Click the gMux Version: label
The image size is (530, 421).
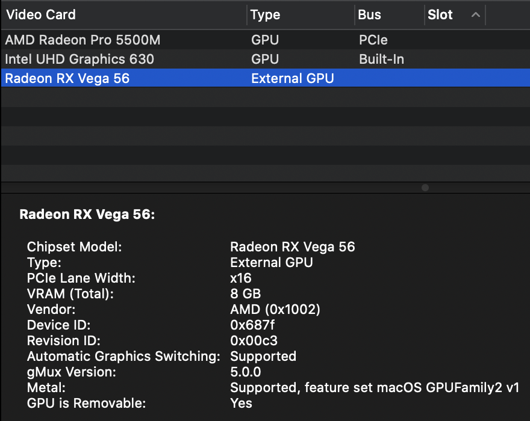click(x=72, y=372)
